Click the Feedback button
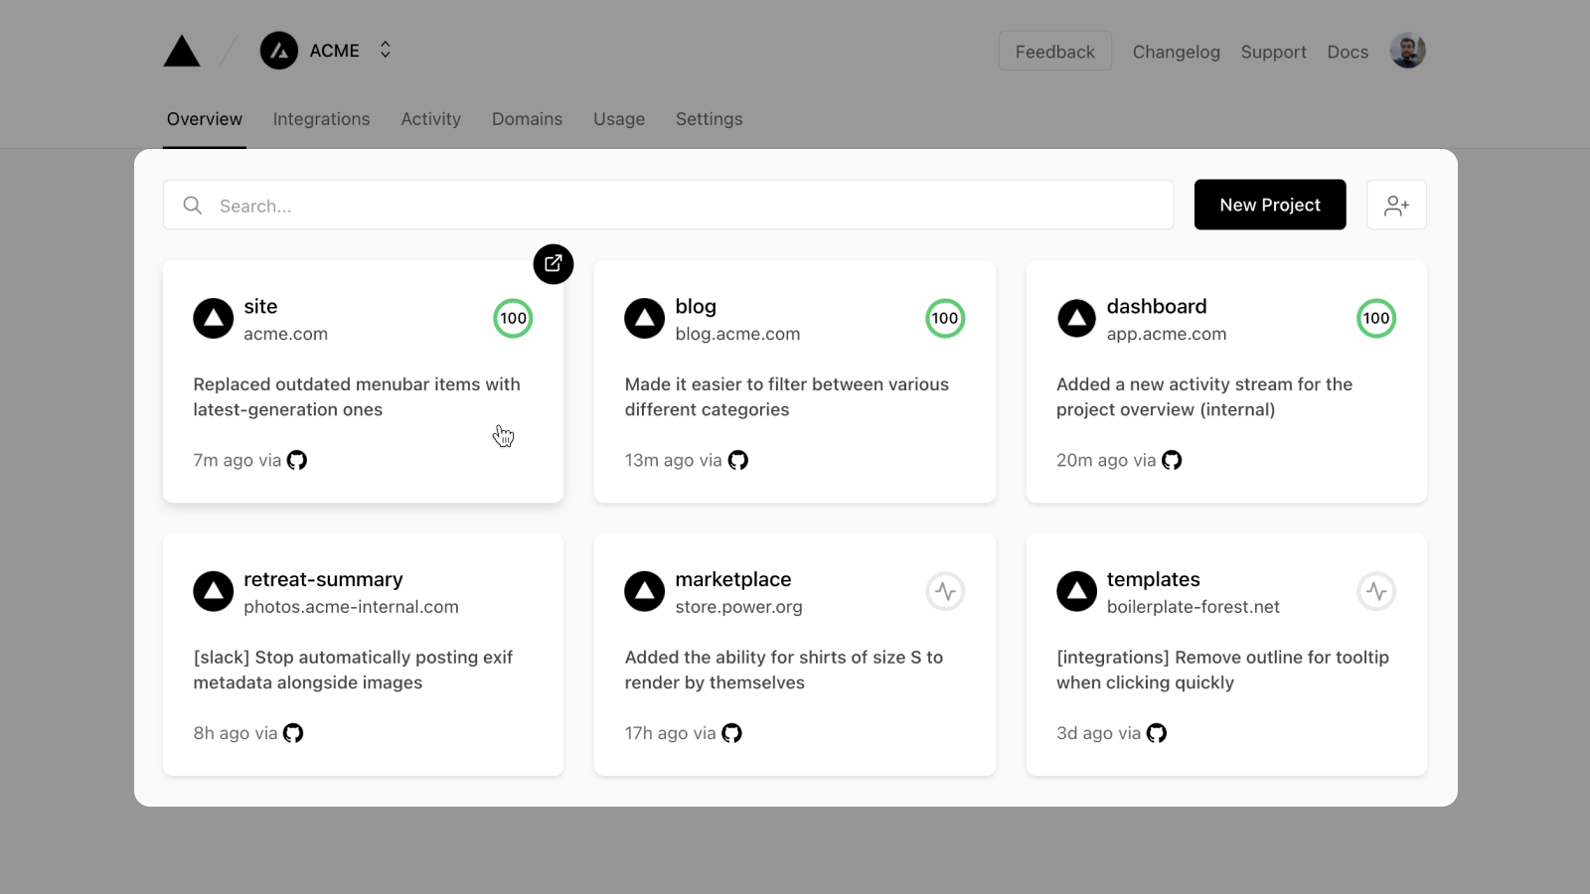This screenshot has width=1590, height=894. (x=1054, y=51)
